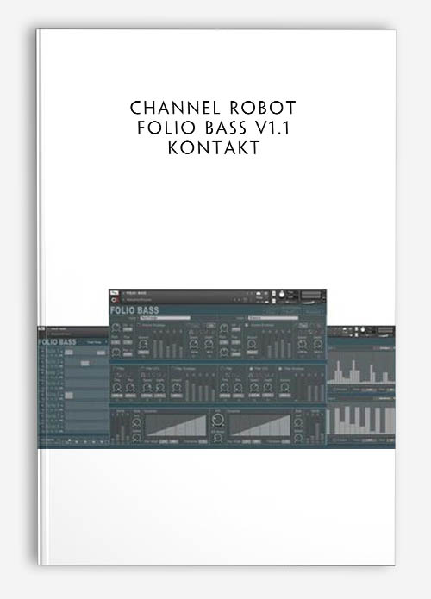Click the tall spiky bar graph in the right window
Image resolution: width=431 pixels, height=599 pixels.
(360, 368)
